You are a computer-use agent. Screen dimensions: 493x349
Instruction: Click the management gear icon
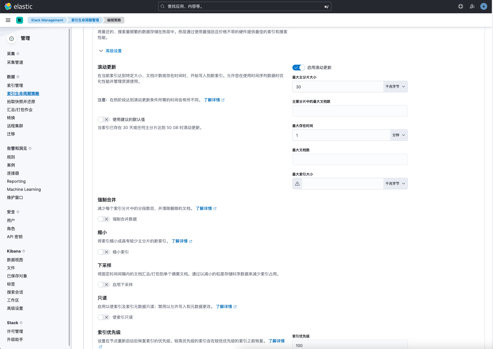(x=12, y=39)
